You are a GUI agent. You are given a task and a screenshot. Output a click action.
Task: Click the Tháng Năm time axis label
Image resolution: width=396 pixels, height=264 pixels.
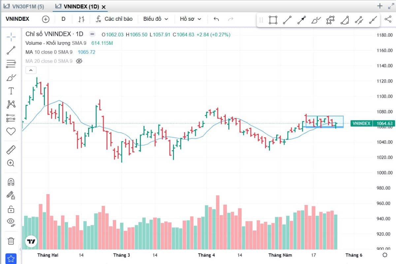coord(280,255)
